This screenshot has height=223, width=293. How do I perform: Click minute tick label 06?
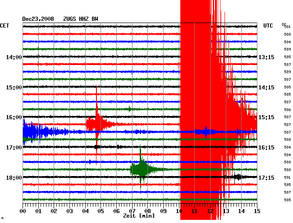point(116,211)
